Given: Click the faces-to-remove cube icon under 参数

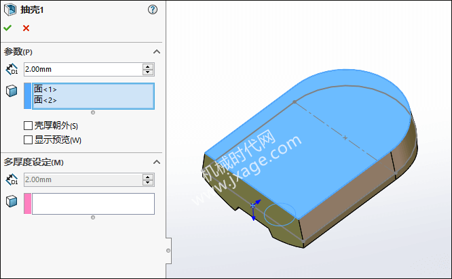Looking at the screenshot, I should [12, 91].
